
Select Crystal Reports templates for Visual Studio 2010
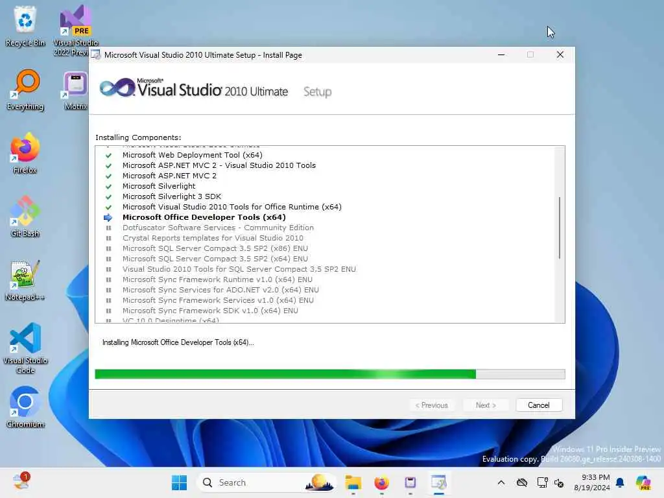pos(213,238)
